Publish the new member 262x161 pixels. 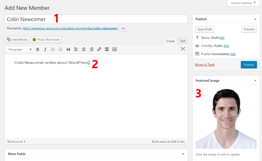[x=249, y=65]
